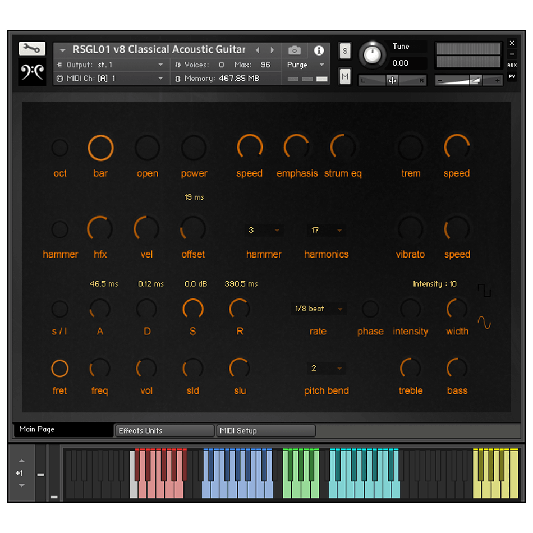Image resolution: width=533 pixels, height=533 pixels.
Task: Open the pitch bend dropdown showing 2
Action: [x=327, y=368]
